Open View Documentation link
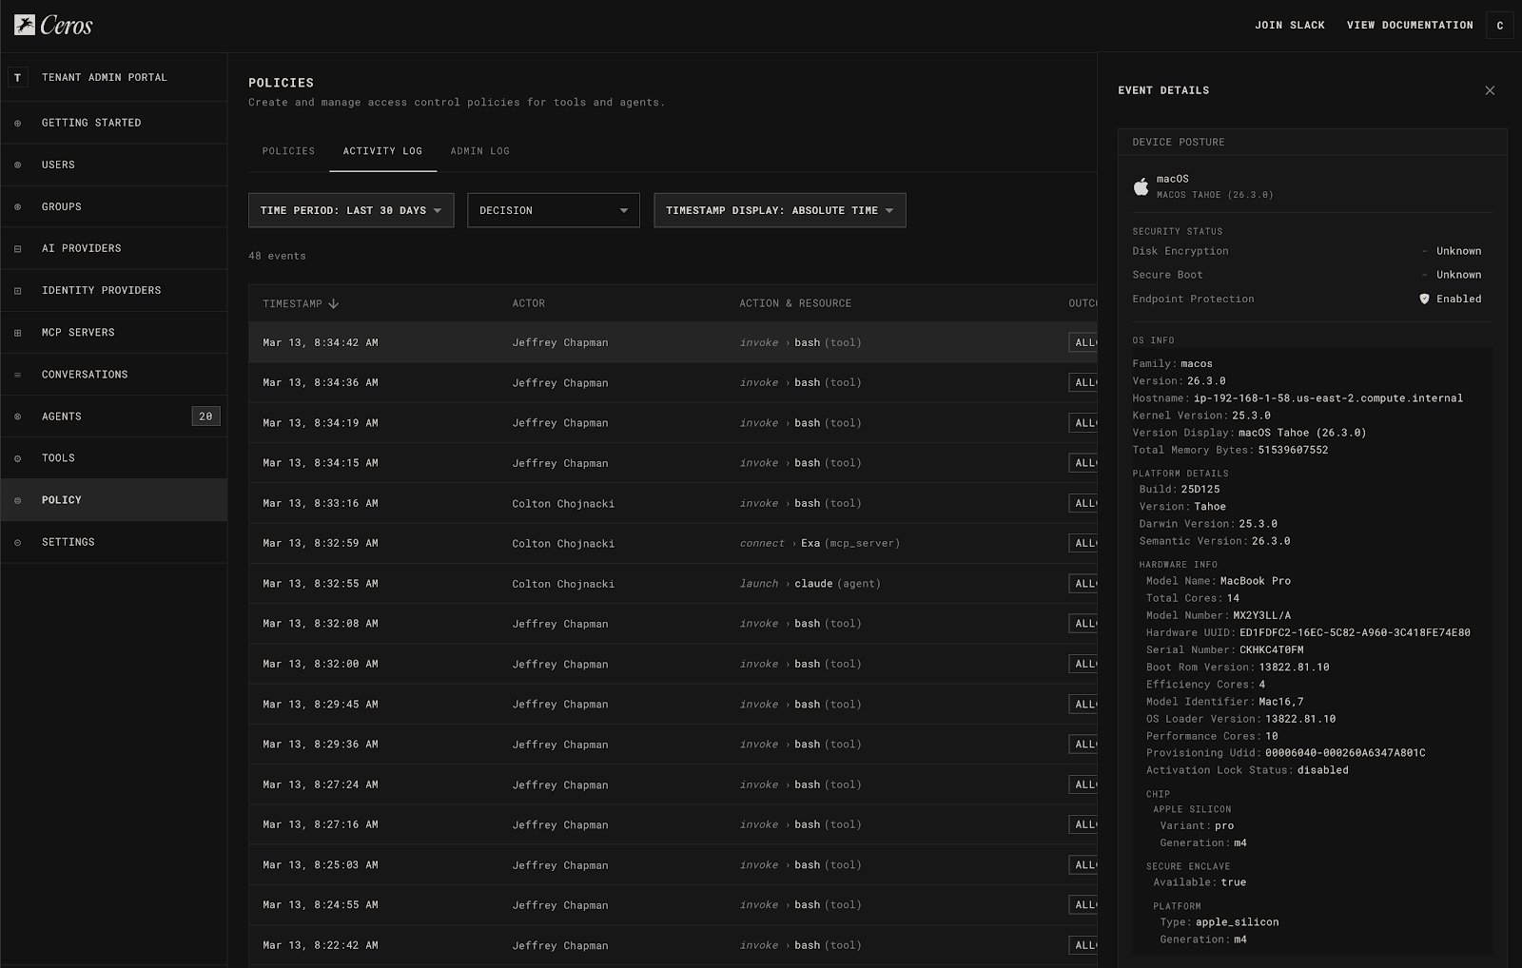The image size is (1522, 968). click(x=1409, y=25)
